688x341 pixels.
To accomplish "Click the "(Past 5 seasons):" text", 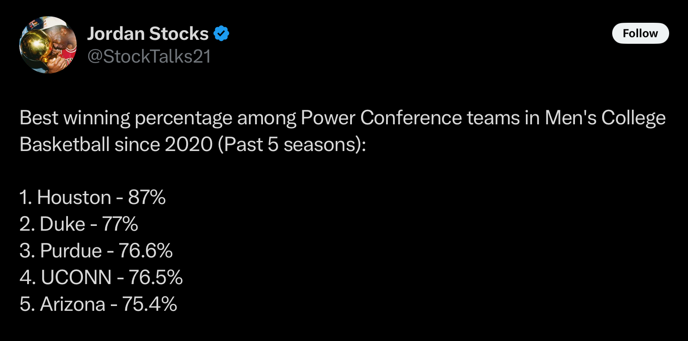I will point(291,144).
